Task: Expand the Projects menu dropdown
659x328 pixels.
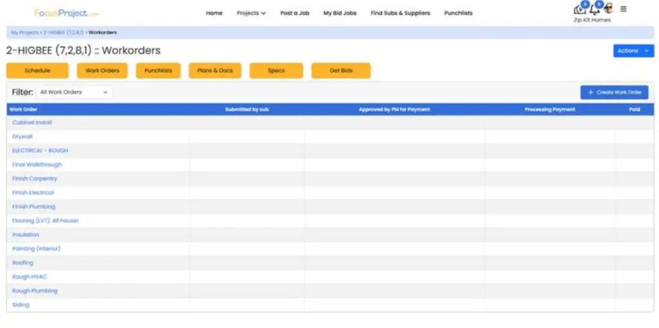Action: pos(251,13)
